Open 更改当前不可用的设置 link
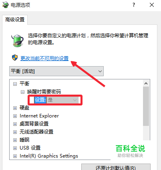 (44, 59)
